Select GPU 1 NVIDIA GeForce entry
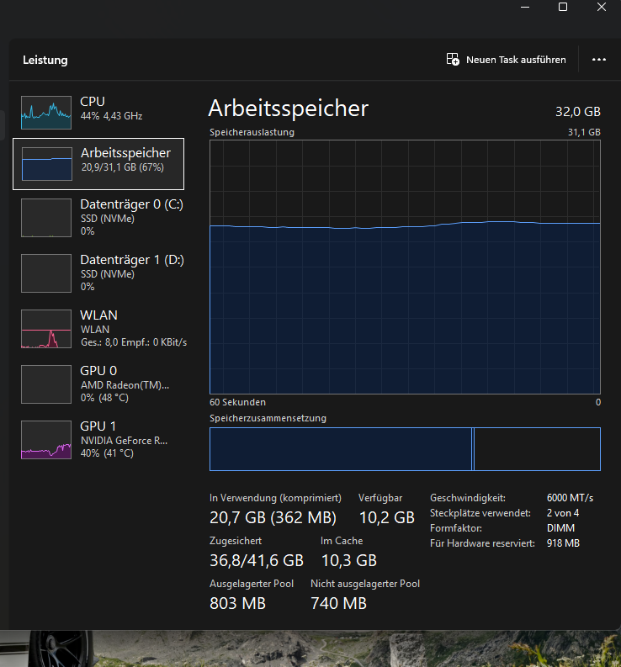The width and height of the screenshot is (621, 667). (x=98, y=439)
